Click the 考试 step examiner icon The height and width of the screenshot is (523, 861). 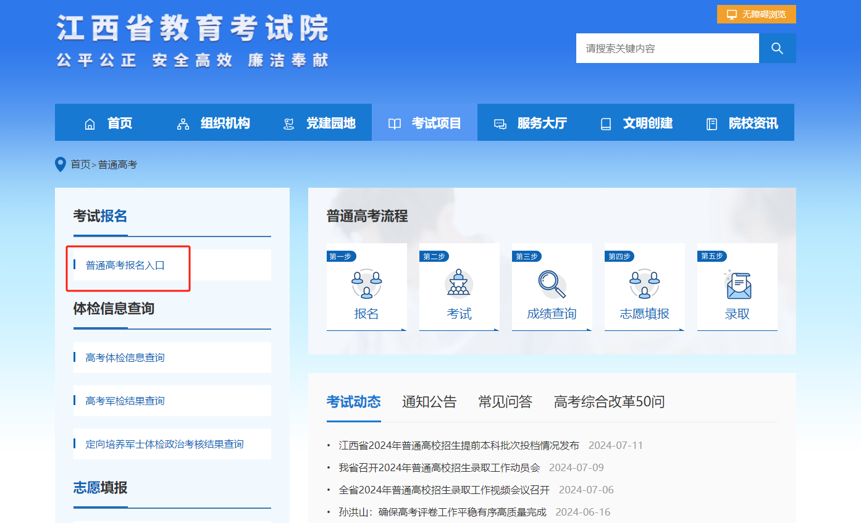pos(459,283)
